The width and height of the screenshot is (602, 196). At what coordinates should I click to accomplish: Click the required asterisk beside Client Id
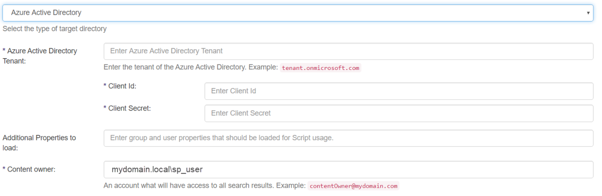[x=105, y=87]
